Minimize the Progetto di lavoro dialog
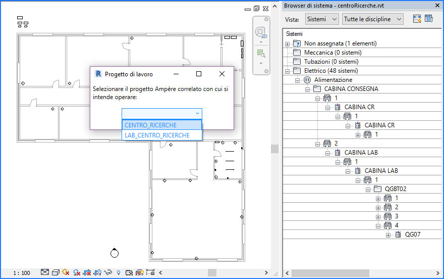This screenshot has height=279, width=444. (x=176, y=74)
